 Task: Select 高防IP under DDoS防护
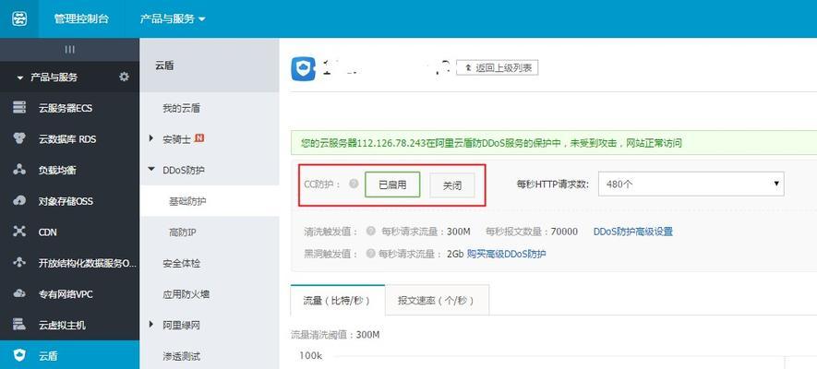(183, 232)
